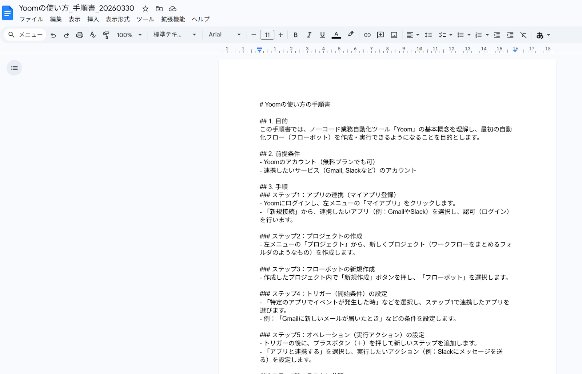
Task: Open the 表示形式 menu
Action: point(118,19)
